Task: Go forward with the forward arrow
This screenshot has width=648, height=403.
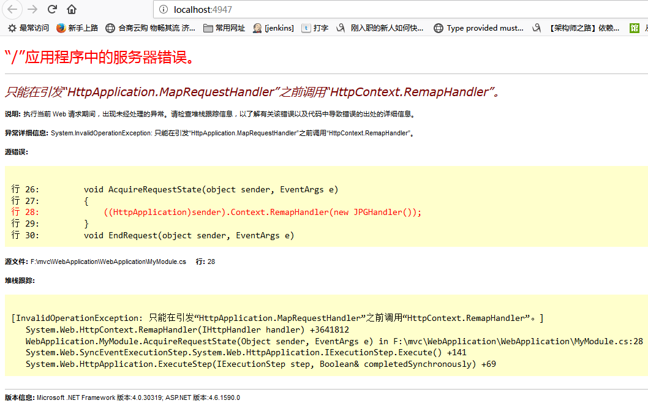Action: point(32,9)
